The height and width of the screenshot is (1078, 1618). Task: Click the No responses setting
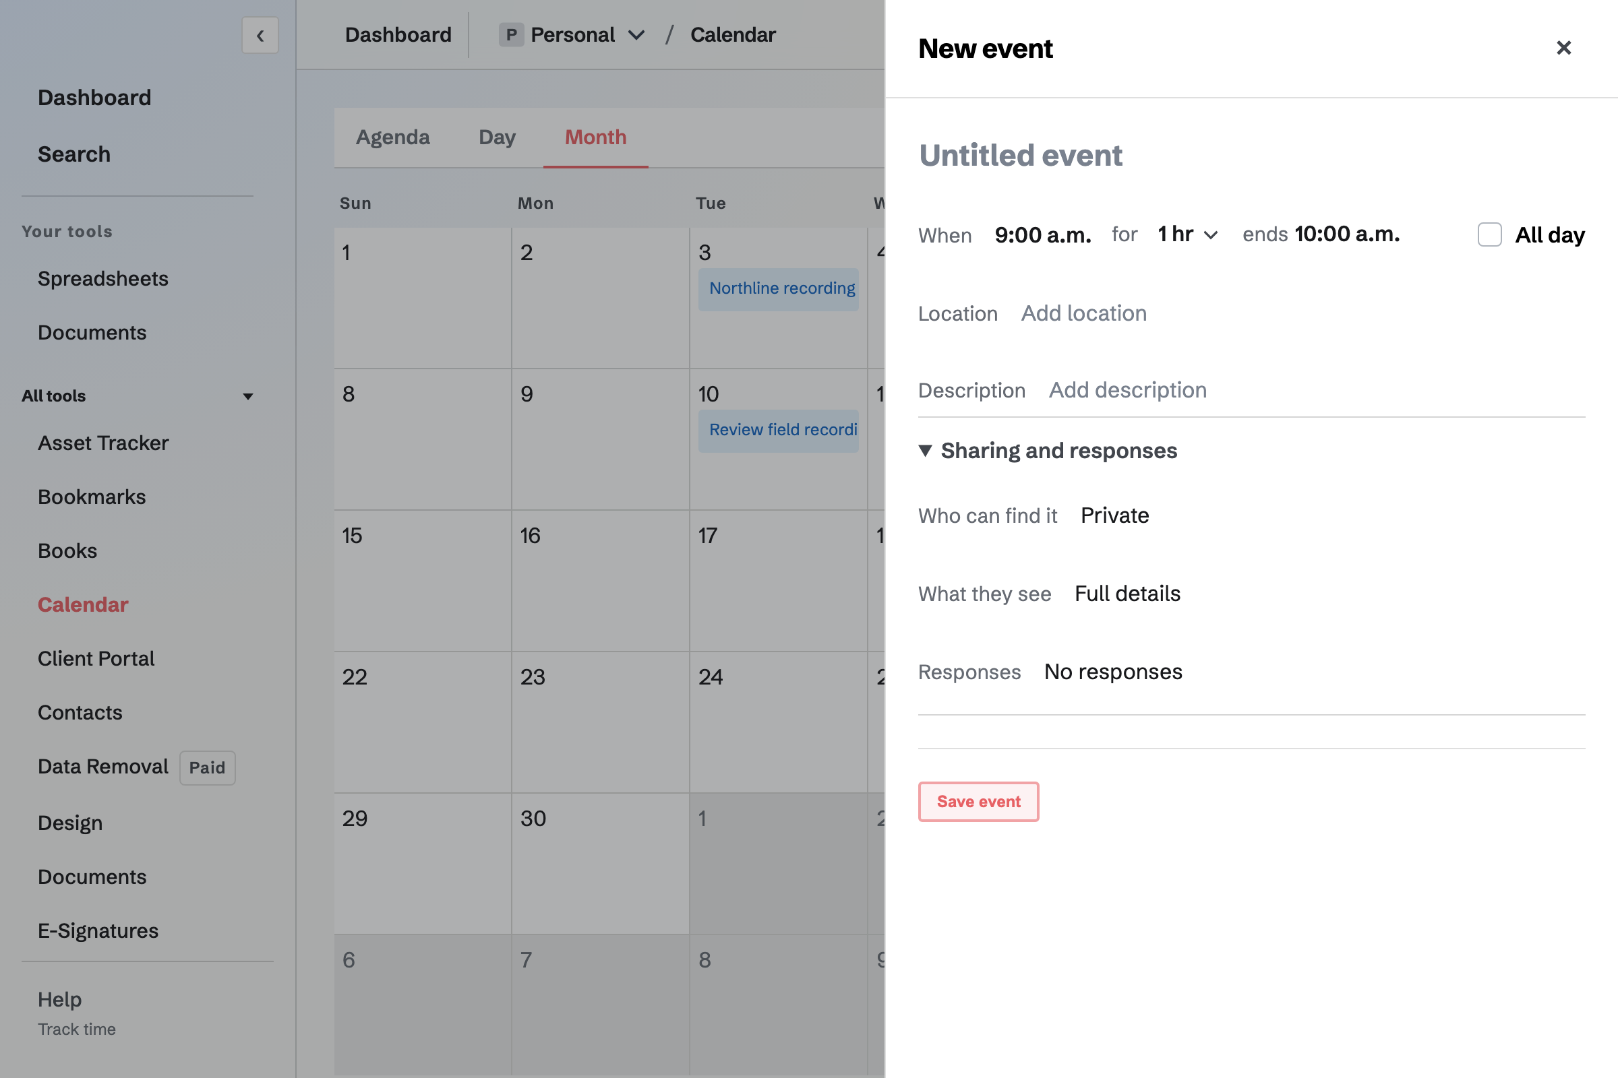pyautogui.click(x=1113, y=672)
